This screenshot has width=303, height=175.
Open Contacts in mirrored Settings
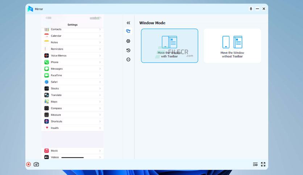point(72,29)
